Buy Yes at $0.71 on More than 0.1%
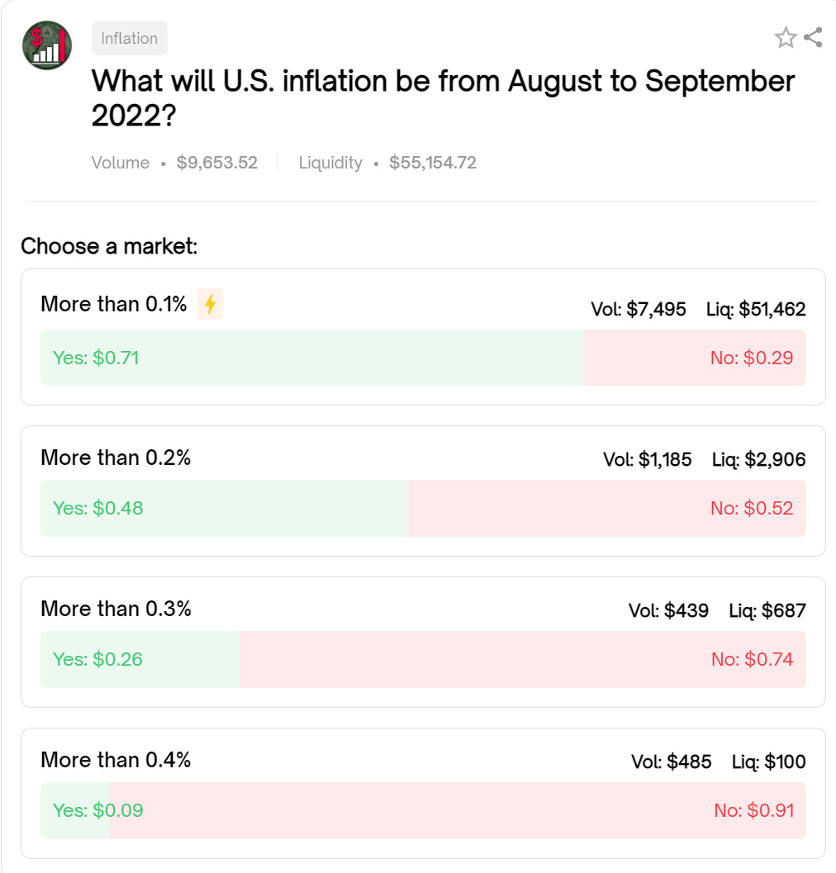 coord(96,358)
